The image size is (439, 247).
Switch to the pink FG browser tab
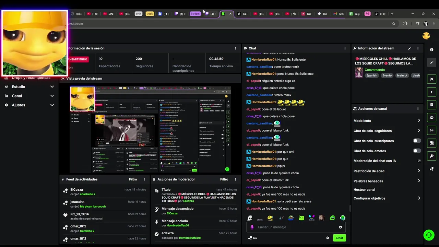point(367,14)
